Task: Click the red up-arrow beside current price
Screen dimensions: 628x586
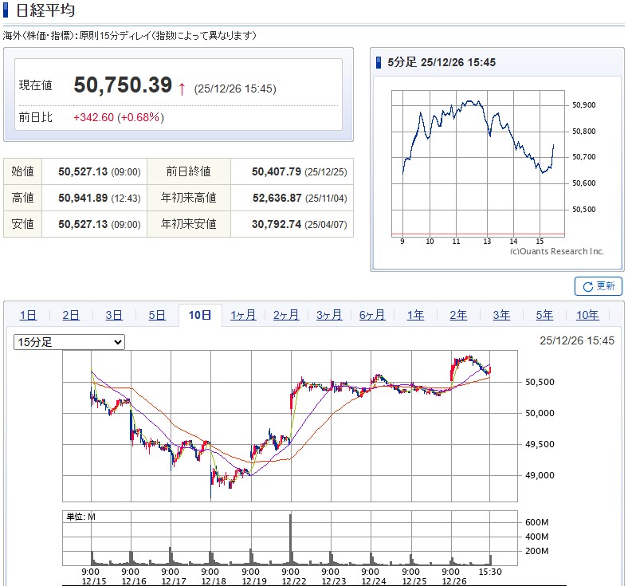Action: (182, 88)
